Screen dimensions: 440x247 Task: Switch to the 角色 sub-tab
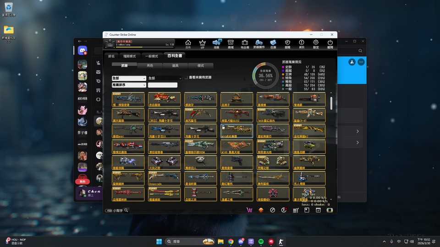150,66
